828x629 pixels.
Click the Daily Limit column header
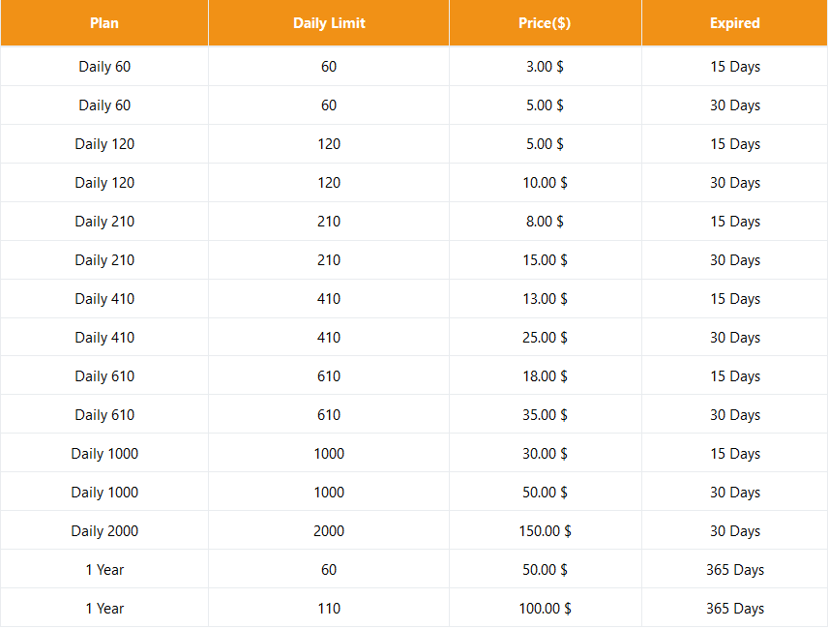tap(329, 23)
